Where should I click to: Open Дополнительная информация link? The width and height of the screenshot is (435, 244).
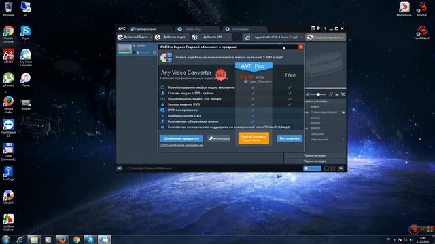click(x=181, y=145)
